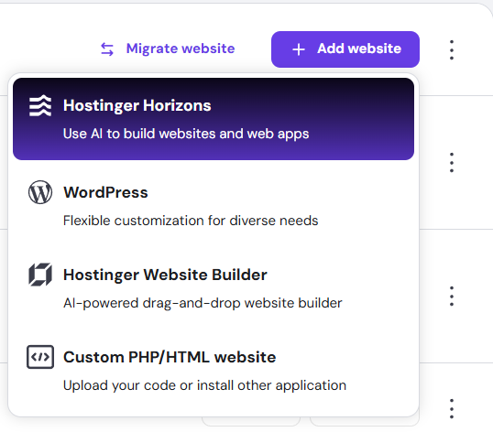Click 'Flexible customization for diverse needs' text
493x432 pixels.
[191, 221]
